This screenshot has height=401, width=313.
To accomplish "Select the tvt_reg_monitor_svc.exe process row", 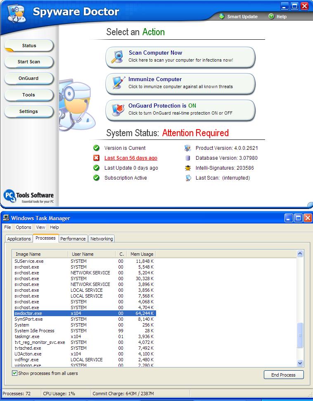I will (85, 342).
